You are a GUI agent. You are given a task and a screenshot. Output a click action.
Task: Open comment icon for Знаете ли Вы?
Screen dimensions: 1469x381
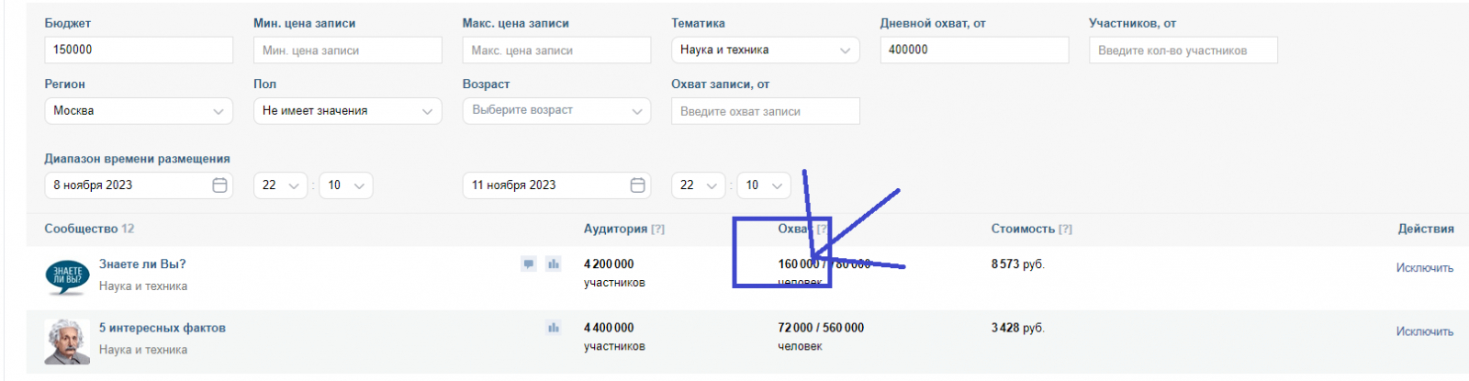pyautogui.click(x=529, y=264)
